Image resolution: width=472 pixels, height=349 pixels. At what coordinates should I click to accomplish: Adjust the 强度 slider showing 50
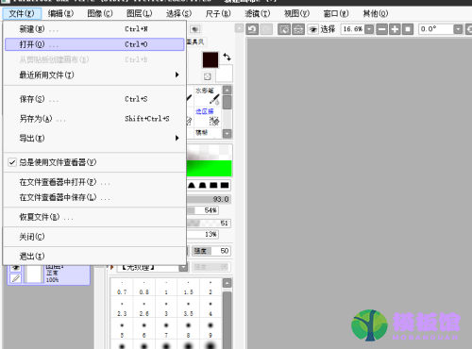pos(211,251)
